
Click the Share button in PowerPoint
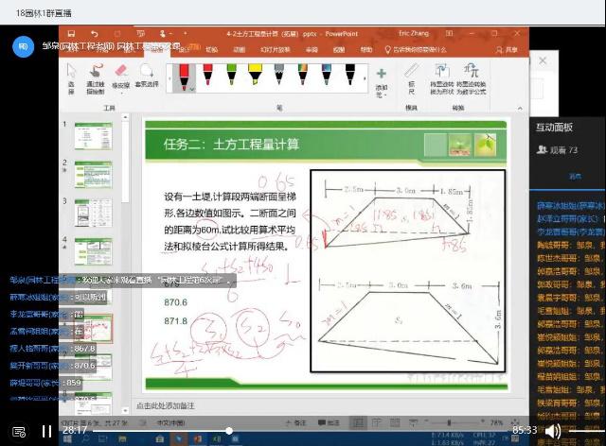pos(509,49)
